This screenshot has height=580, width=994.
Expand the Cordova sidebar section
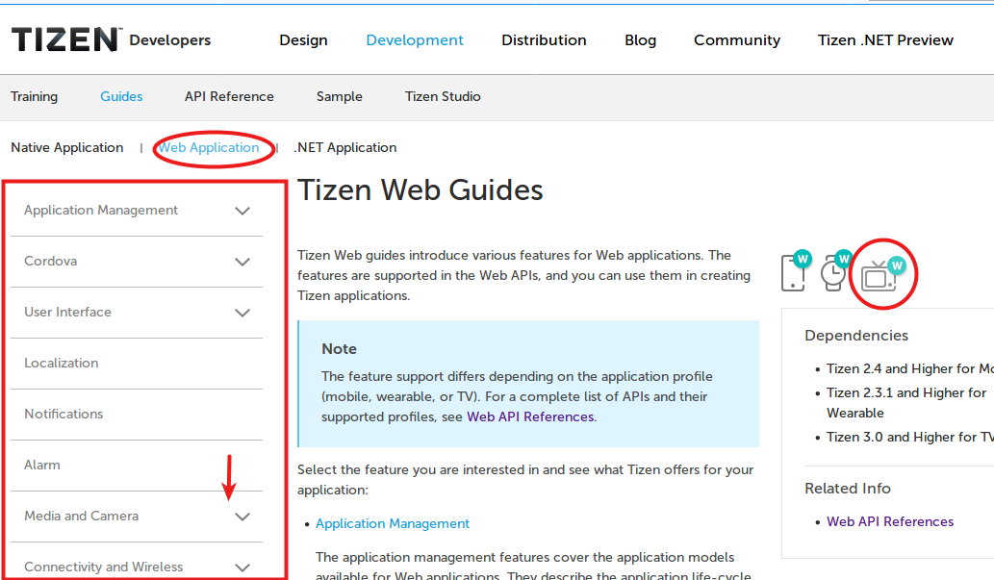point(242,262)
